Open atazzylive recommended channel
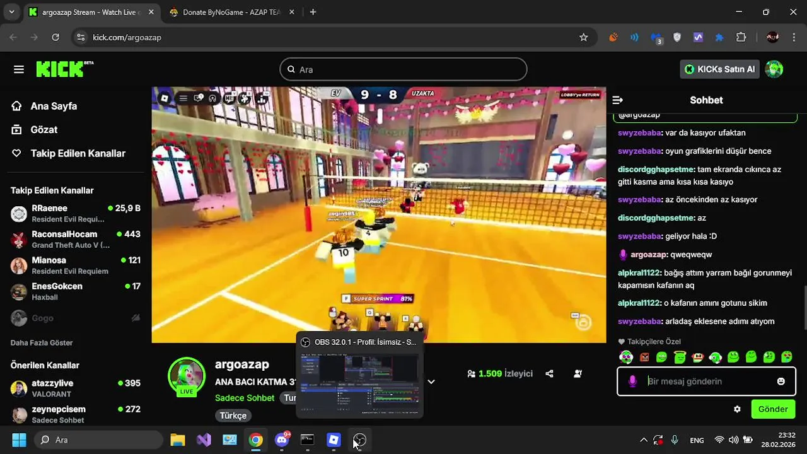The width and height of the screenshot is (807, 454). [x=76, y=388]
